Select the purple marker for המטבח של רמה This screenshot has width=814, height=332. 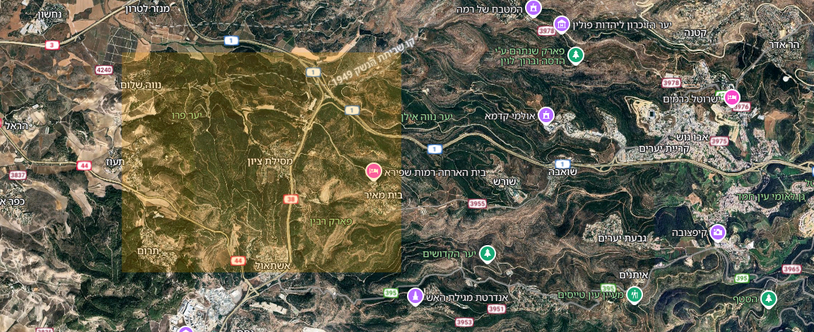pyautogui.click(x=533, y=8)
